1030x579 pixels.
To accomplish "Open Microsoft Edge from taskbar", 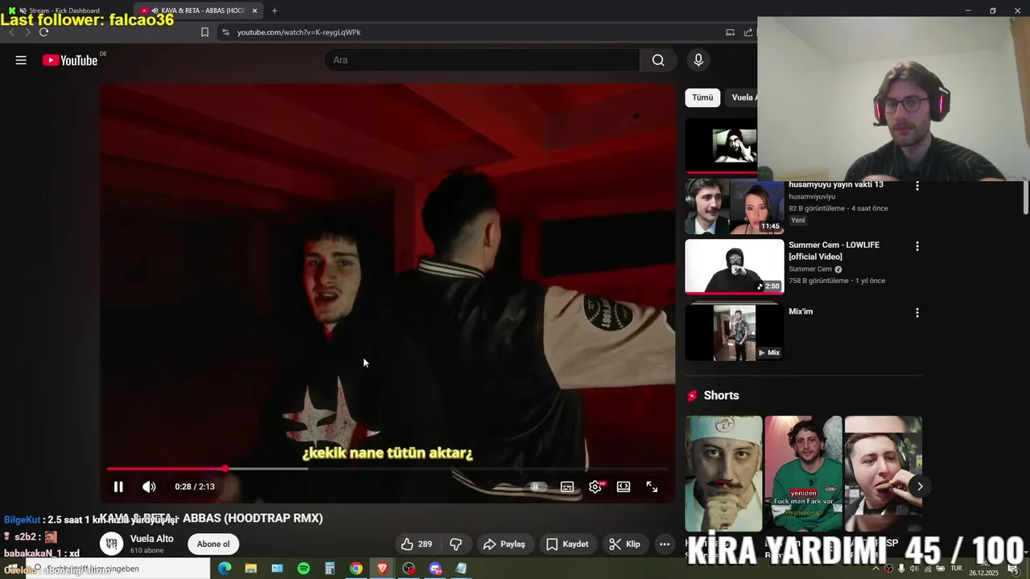I will 225,569.
